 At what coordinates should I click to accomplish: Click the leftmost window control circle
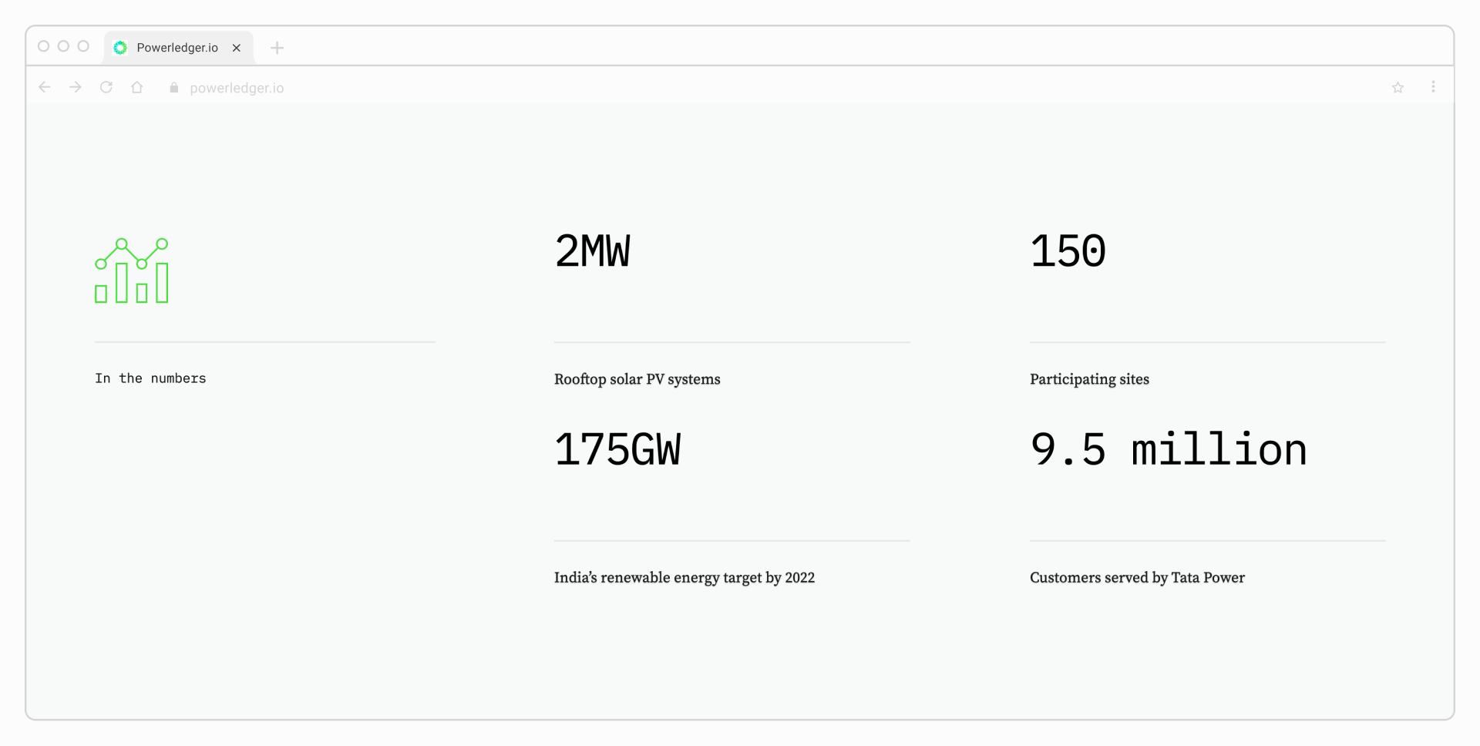(43, 46)
